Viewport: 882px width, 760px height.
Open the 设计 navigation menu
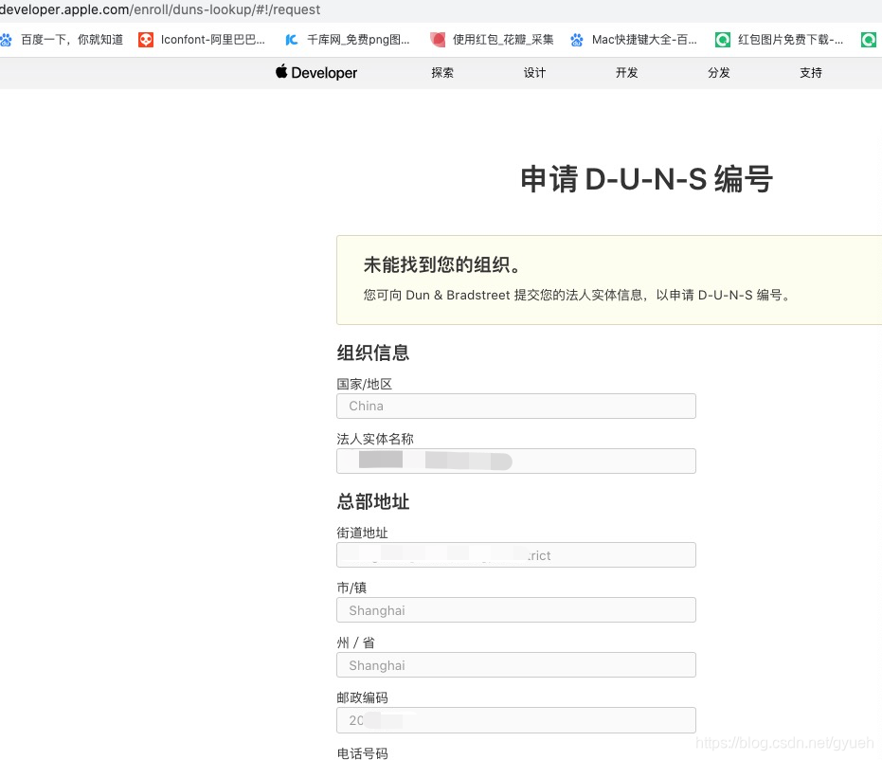click(x=534, y=73)
